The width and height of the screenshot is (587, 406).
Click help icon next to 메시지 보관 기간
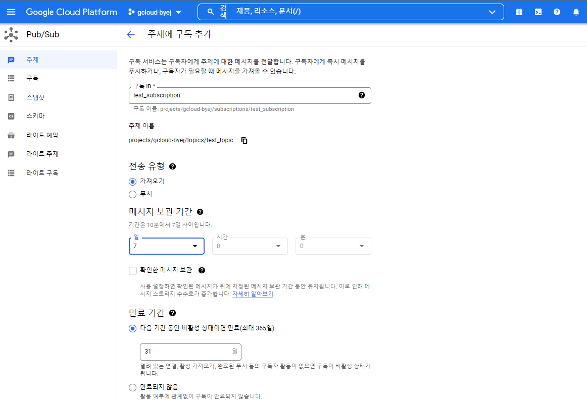tap(200, 212)
